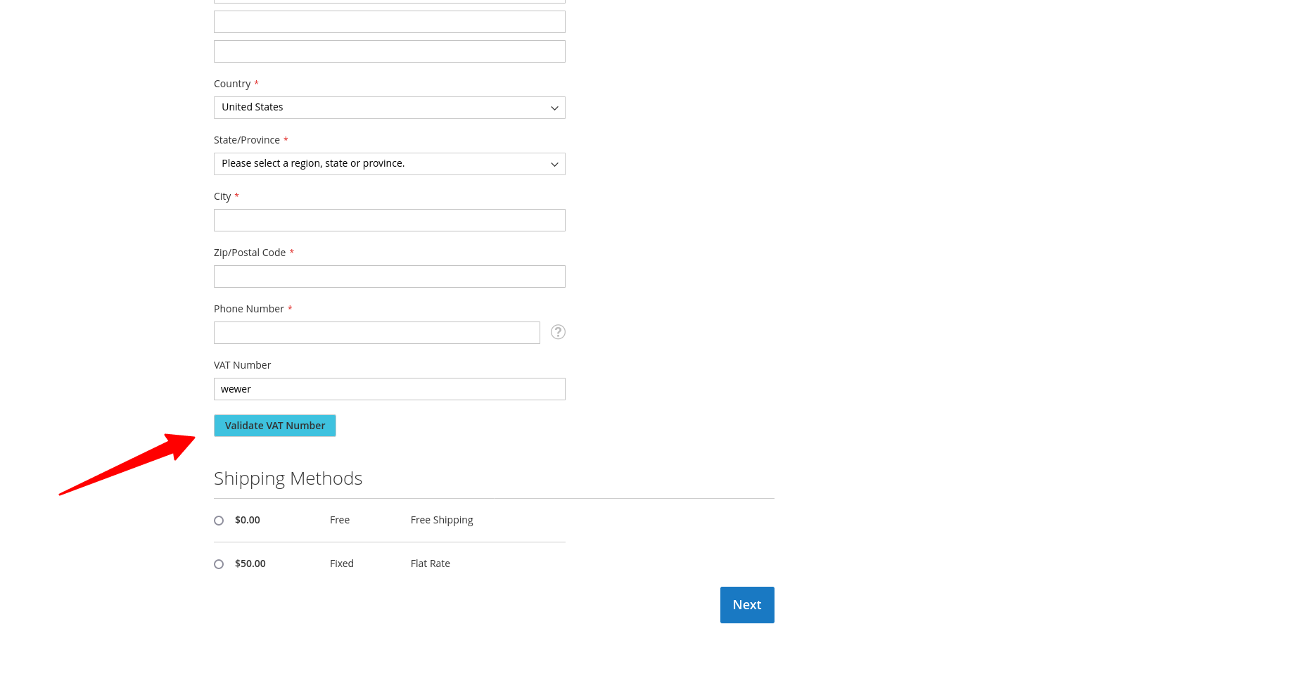Click the Free Shipping method label
The image size is (1300, 681).
pyautogui.click(x=442, y=520)
